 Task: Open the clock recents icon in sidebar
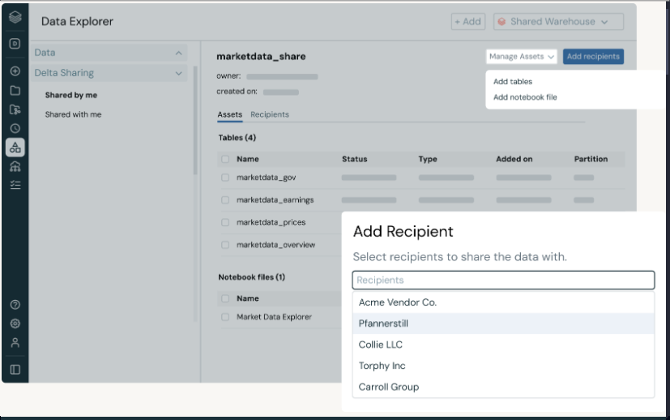click(x=15, y=128)
